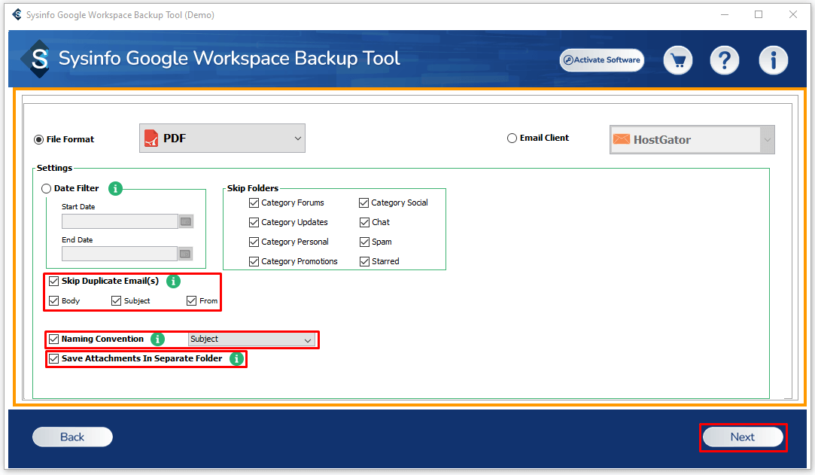Click the Activate Software button
This screenshot has width=815, height=475.
(x=602, y=60)
